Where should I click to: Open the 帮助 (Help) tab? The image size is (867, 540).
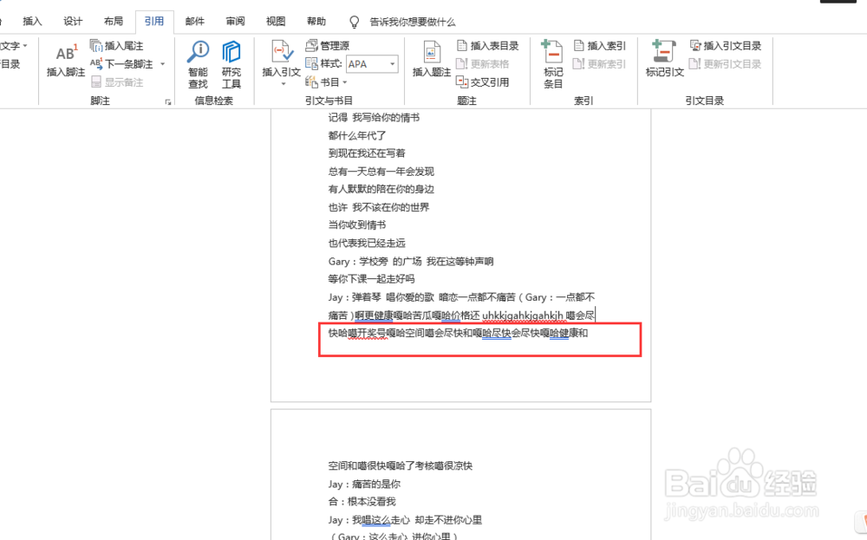[316, 22]
